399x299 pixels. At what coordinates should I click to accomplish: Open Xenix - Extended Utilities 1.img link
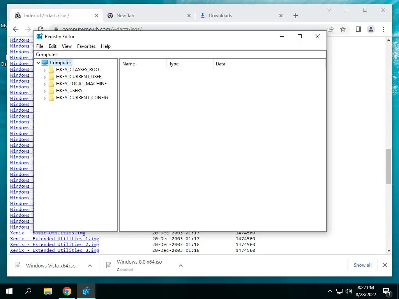click(55, 239)
